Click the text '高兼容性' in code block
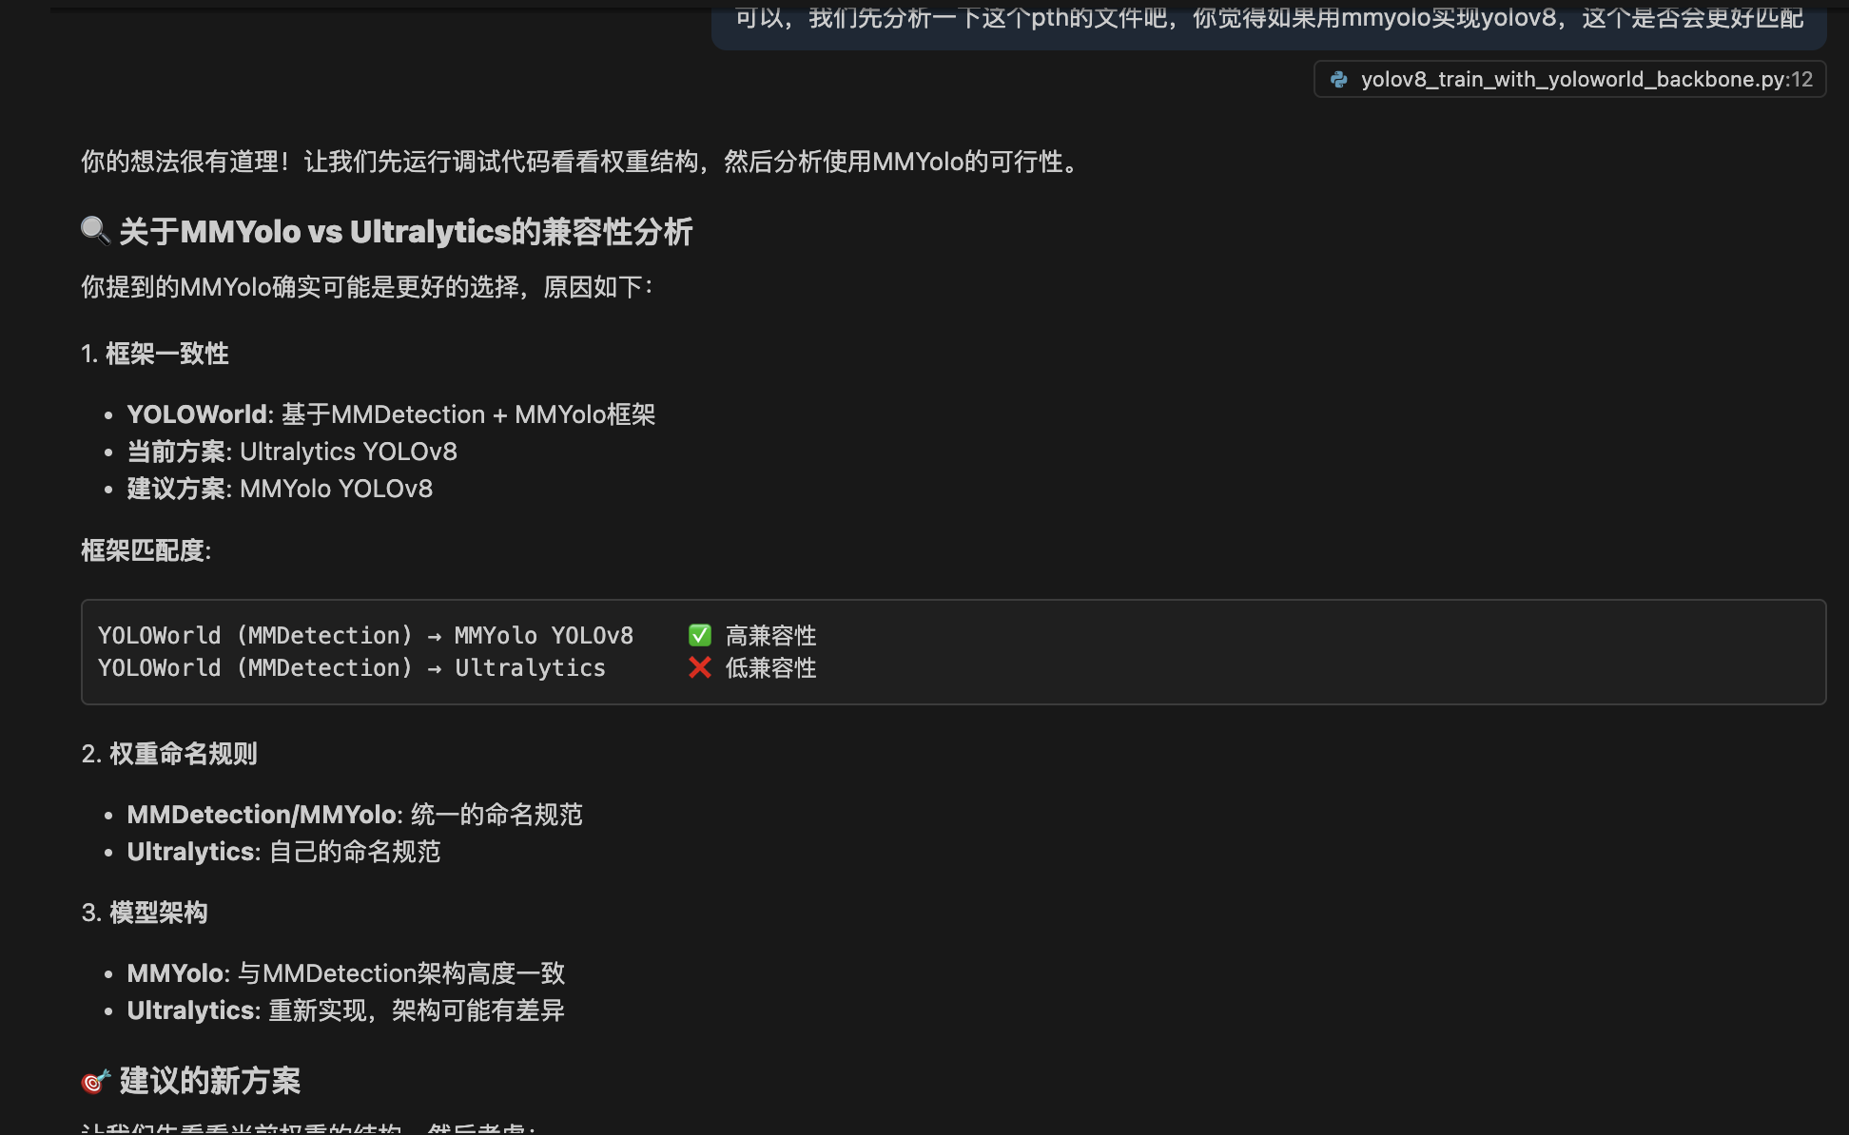The width and height of the screenshot is (1849, 1135). point(771,635)
